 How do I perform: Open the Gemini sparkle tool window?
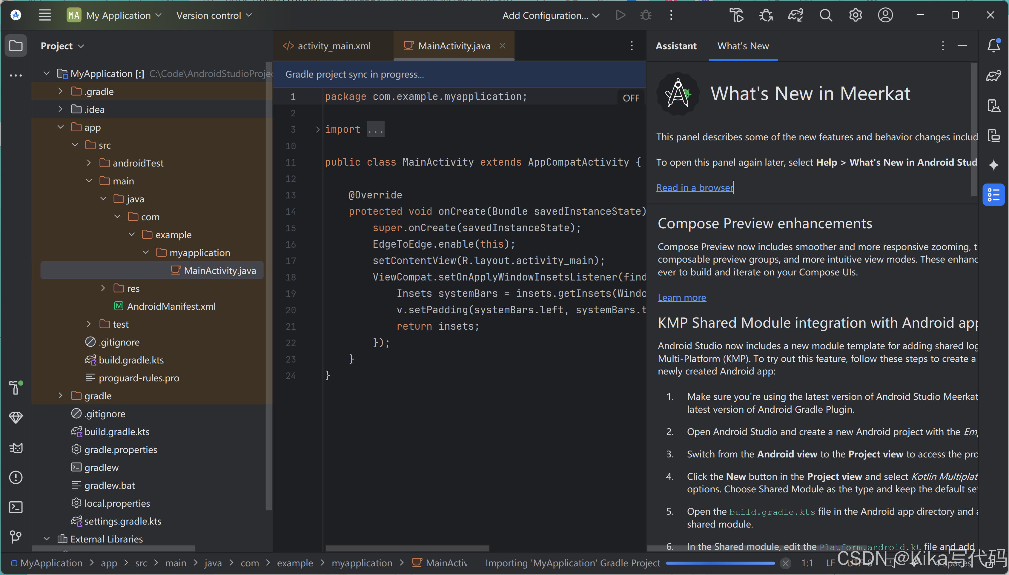[x=993, y=165]
